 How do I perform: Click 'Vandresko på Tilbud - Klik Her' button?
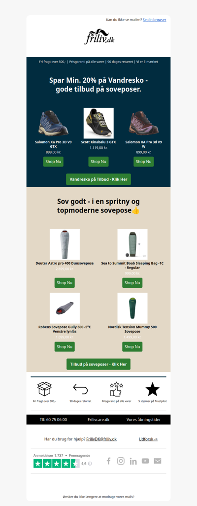pos(98,179)
